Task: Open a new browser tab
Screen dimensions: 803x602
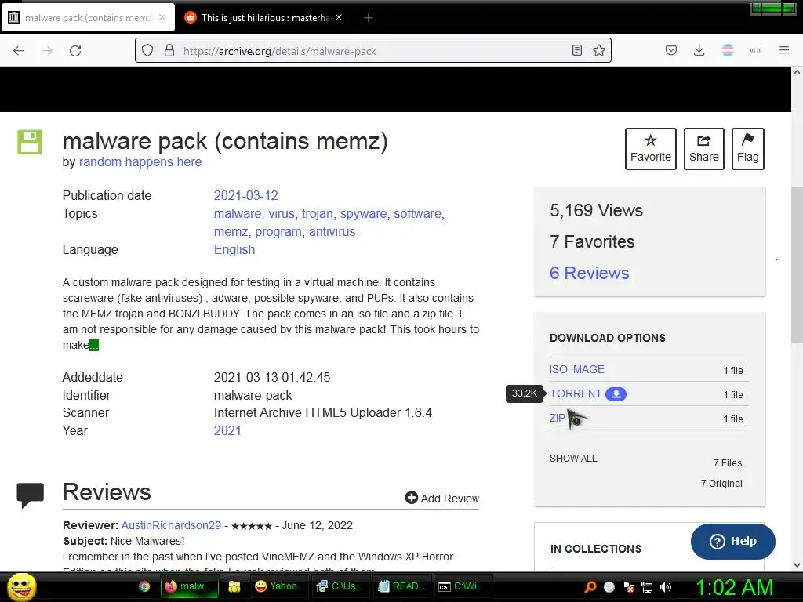Action: pos(368,18)
